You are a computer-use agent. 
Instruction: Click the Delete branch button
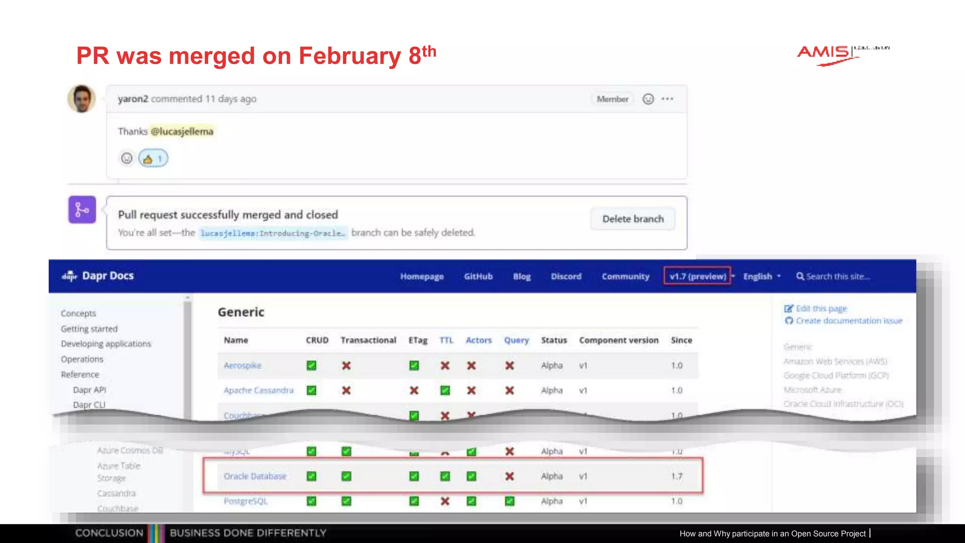pyautogui.click(x=633, y=219)
